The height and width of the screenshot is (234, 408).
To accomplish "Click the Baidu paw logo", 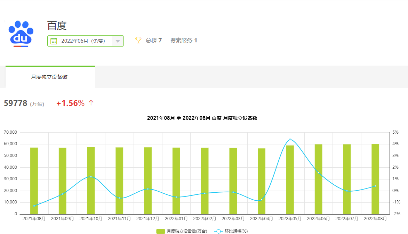I will [x=21, y=34].
